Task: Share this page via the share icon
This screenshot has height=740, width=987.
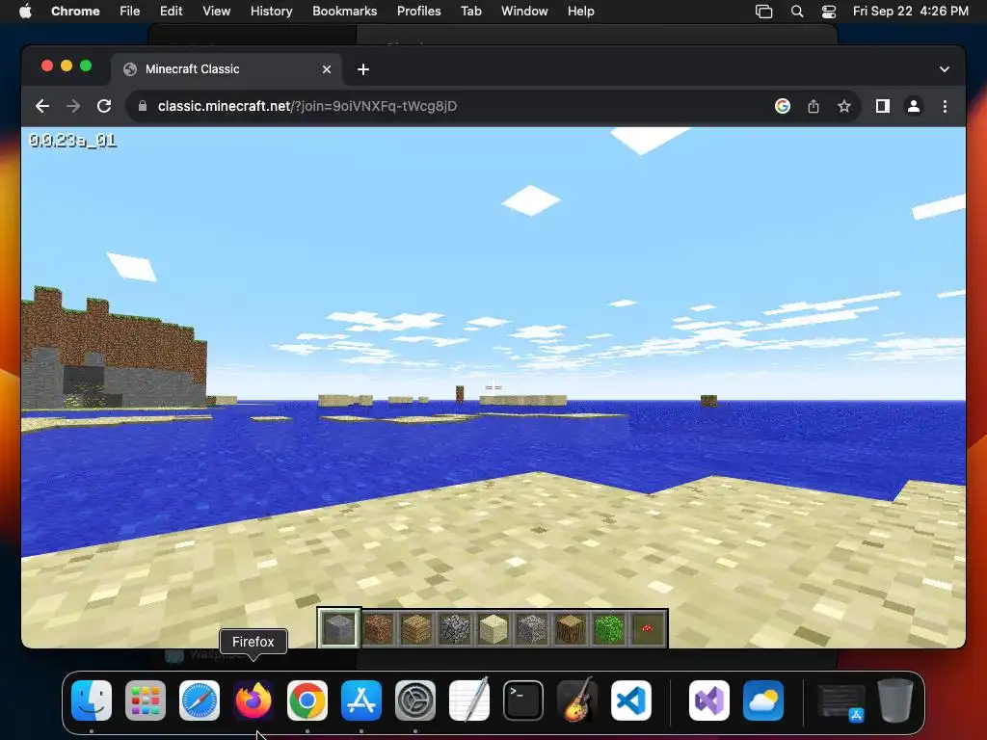Action: 814,106
